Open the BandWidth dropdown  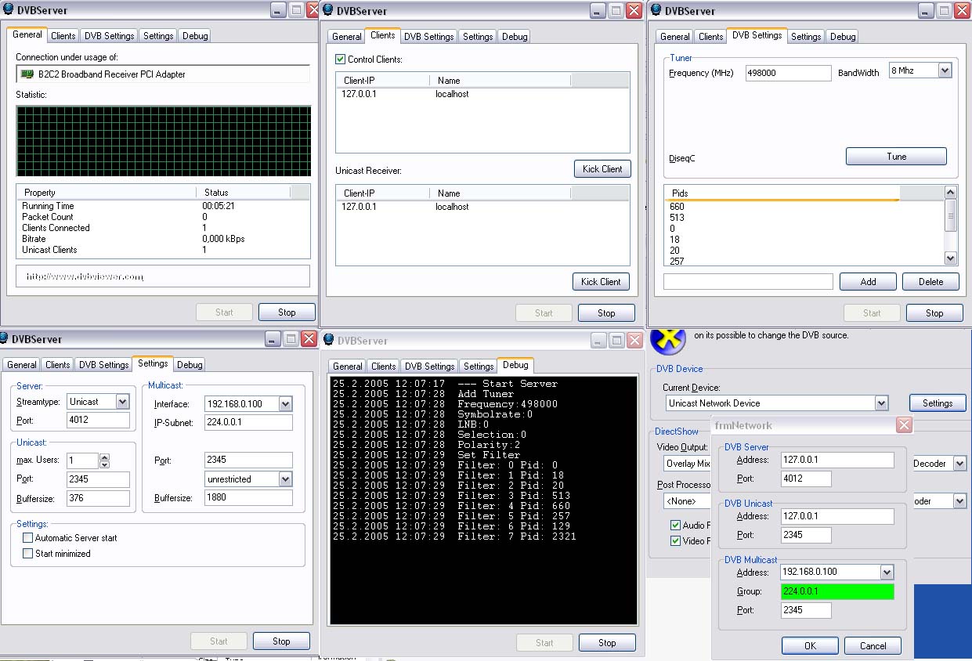945,70
